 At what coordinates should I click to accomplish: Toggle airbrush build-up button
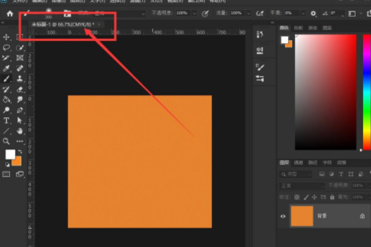(260, 13)
